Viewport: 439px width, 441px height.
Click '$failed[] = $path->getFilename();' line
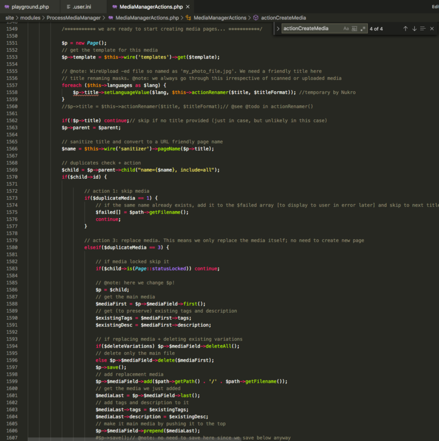coord(142,212)
